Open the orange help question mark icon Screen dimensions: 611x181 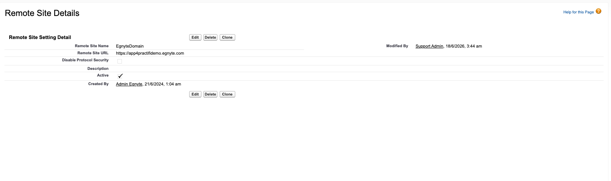(598, 11)
